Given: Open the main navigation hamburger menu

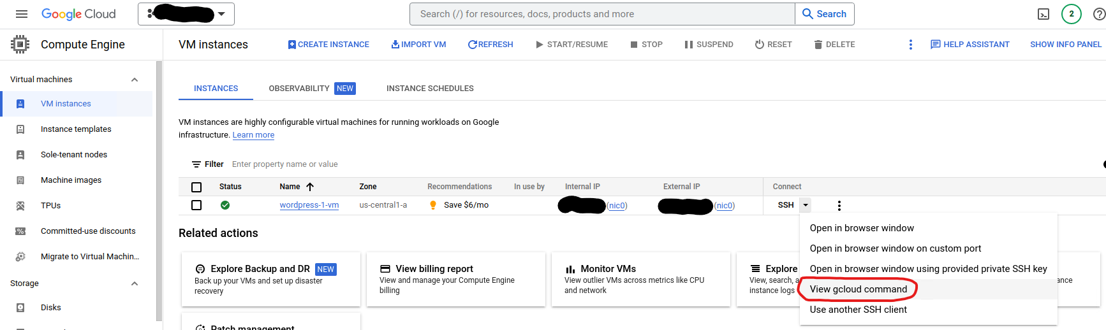Looking at the screenshot, I should pos(22,14).
